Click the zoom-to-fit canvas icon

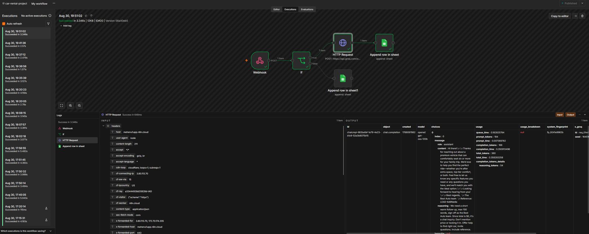point(61,106)
